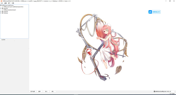176x95 pixels.
Task: Open the 文件 (File) menu
Action: 2,3
